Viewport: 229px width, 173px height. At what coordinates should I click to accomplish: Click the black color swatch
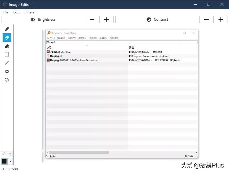tap(4, 161)
